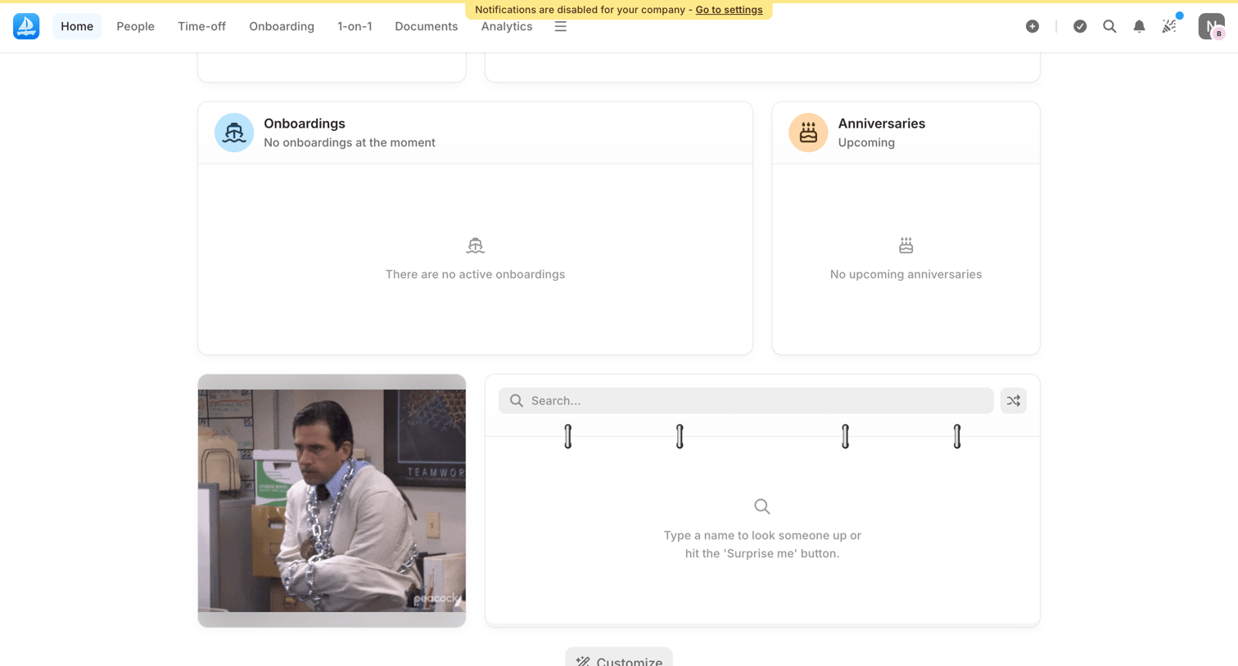This screenshot has width=1238, height=666.
Task: Switch to the Onboarding tab
Action: 282,26
